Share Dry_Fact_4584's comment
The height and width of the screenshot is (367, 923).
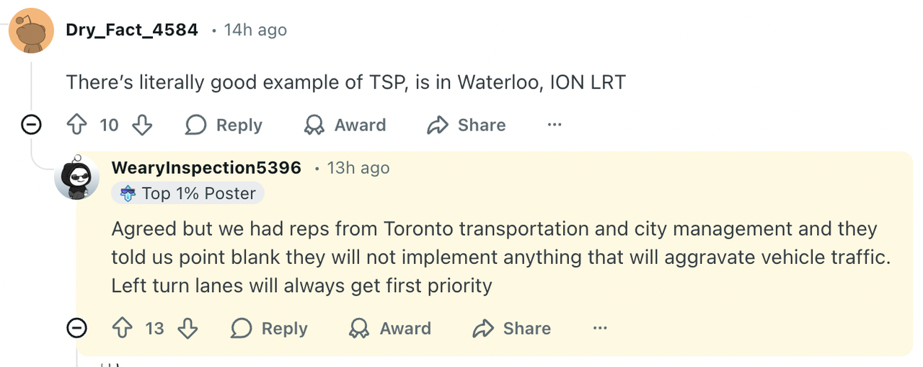467,125
